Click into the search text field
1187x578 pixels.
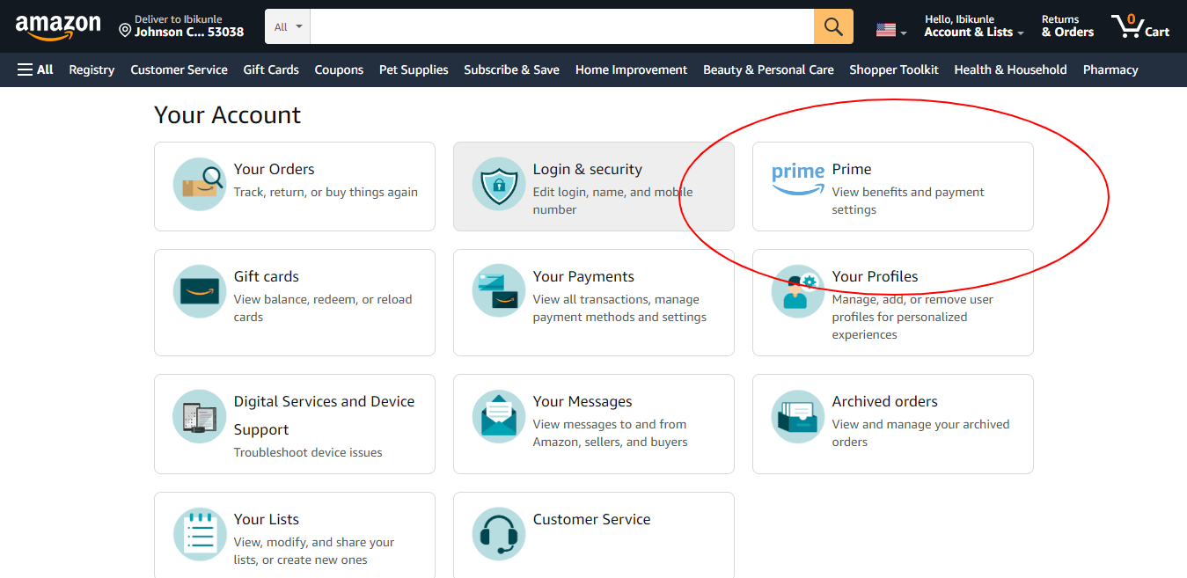tap(562, 26)
